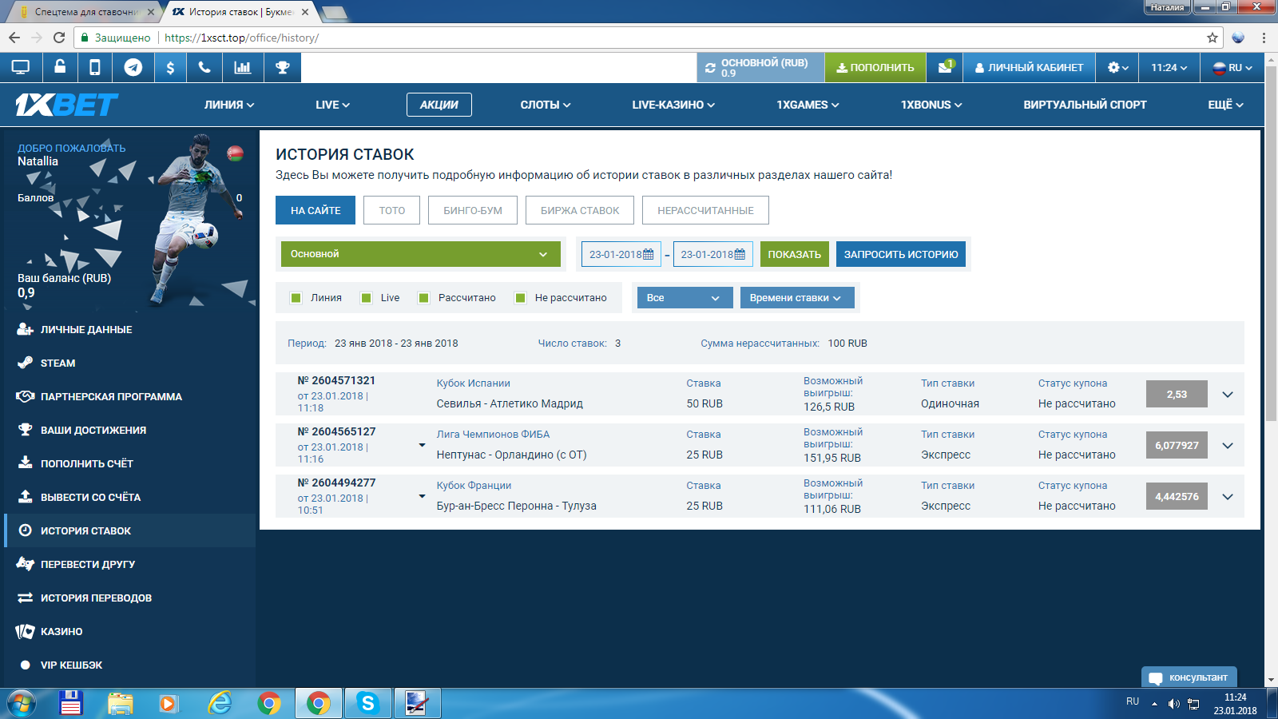Viewport: 1278px width, 719px height.
Task: Click the transfer history arrows icon
Action: pyautogui.click(x=25, y=598)
